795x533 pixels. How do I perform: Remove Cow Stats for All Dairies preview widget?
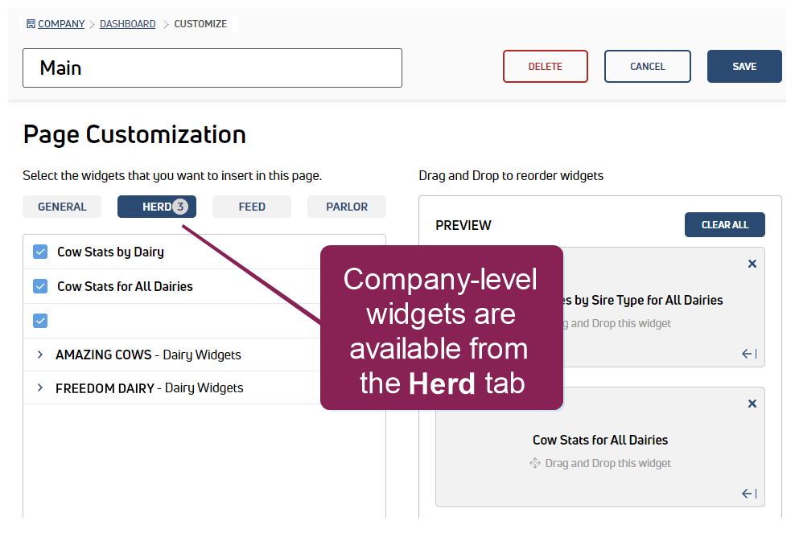coord(752,404)
